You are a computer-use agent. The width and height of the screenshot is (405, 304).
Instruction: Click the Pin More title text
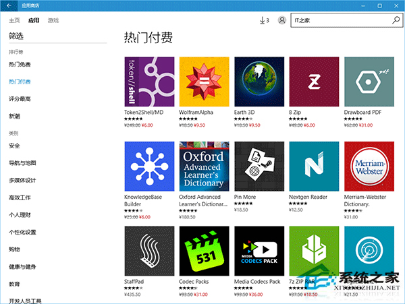(x=245, y=197)
